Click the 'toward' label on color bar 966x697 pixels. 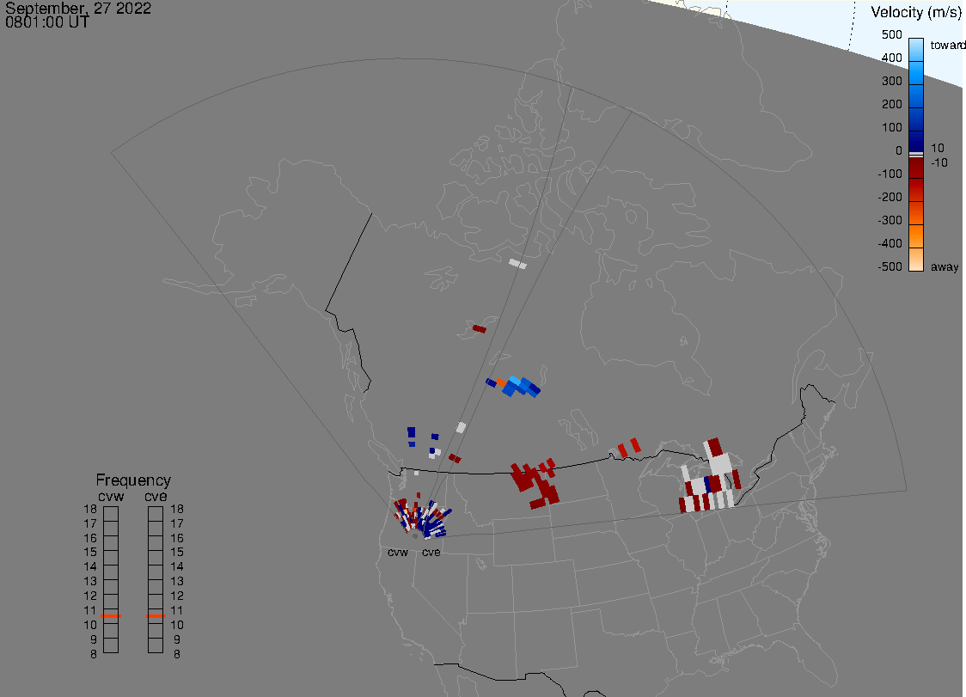click(947, 45)
